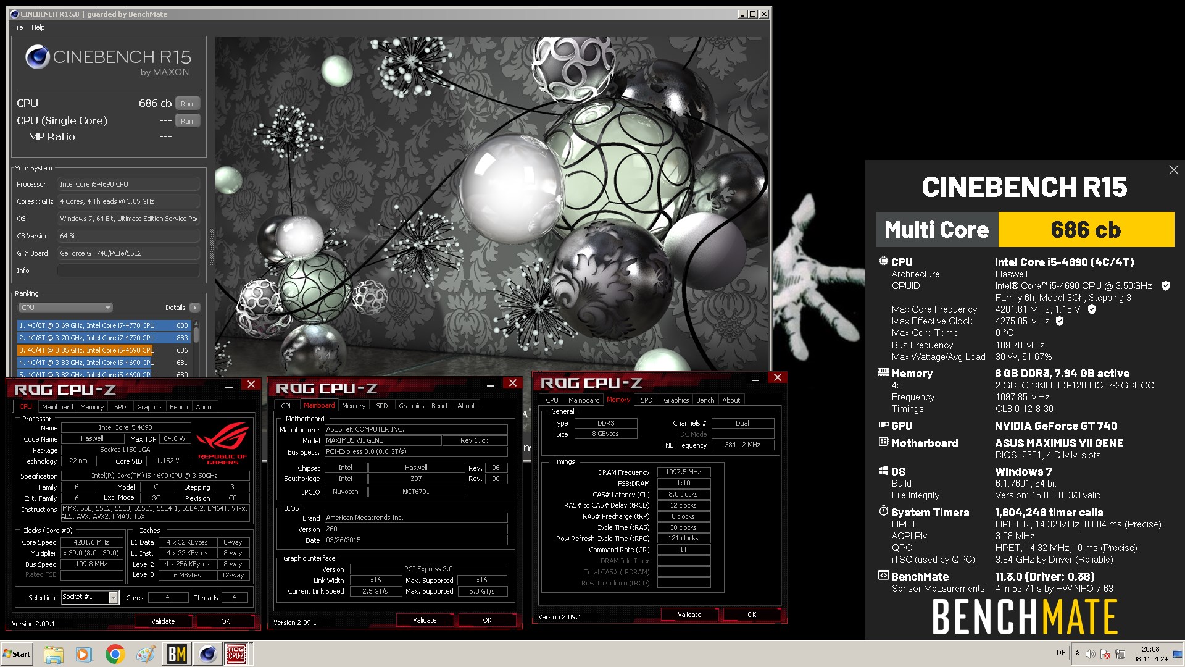Click the ranking Details arrow button
This screenshot has height=667, width=1185.
coord(194,308)
